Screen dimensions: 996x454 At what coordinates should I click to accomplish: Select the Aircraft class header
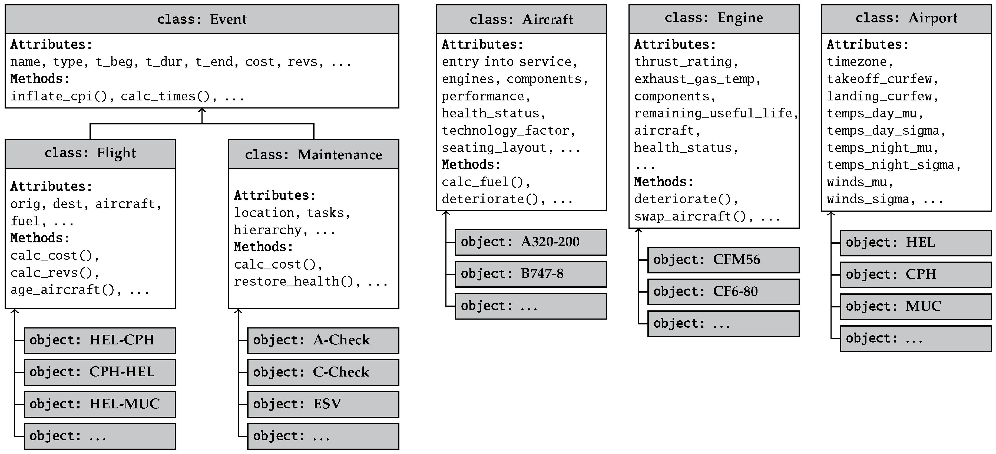pyautogui.click(x=521, y=19)
